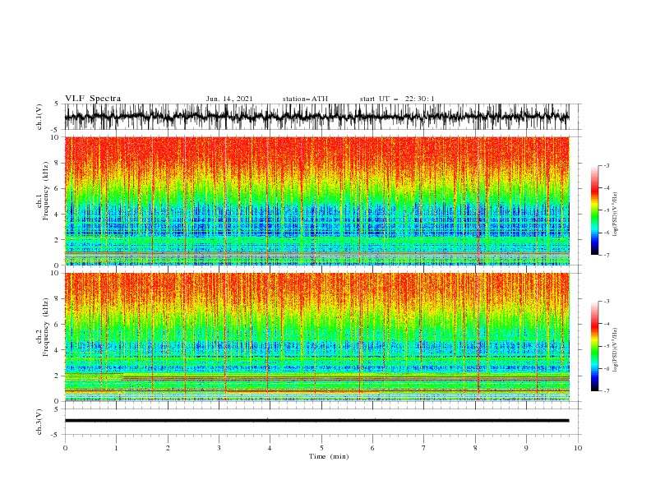Click the "station=ATH" header label
Screen dimensions: 651x503
click(305, 99)
